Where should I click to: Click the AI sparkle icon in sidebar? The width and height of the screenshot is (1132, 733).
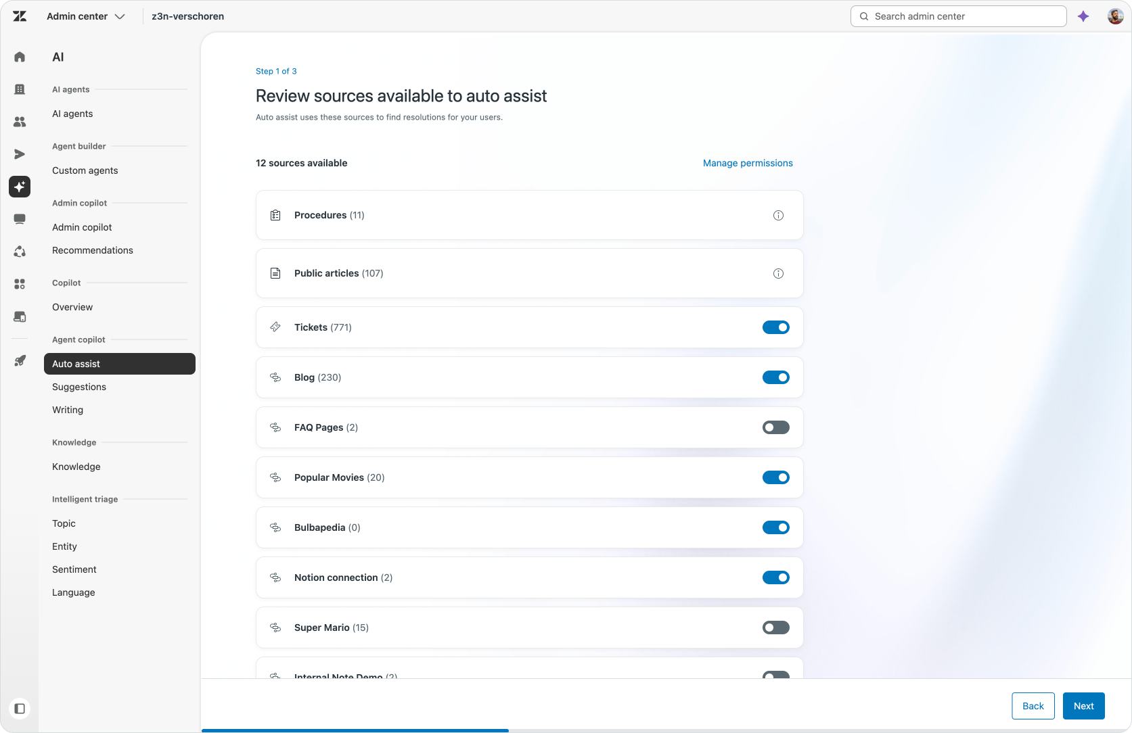[20, 187]
